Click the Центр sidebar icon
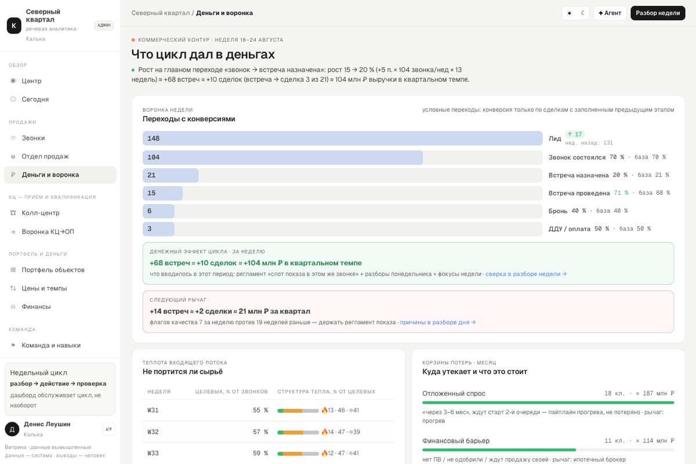Screen dimensions: 696x464 (x=13, y=81)
